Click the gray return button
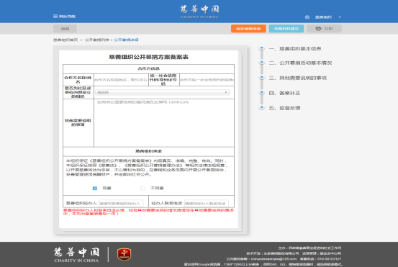The image size is (398, 267). click(x=65, y=29)
